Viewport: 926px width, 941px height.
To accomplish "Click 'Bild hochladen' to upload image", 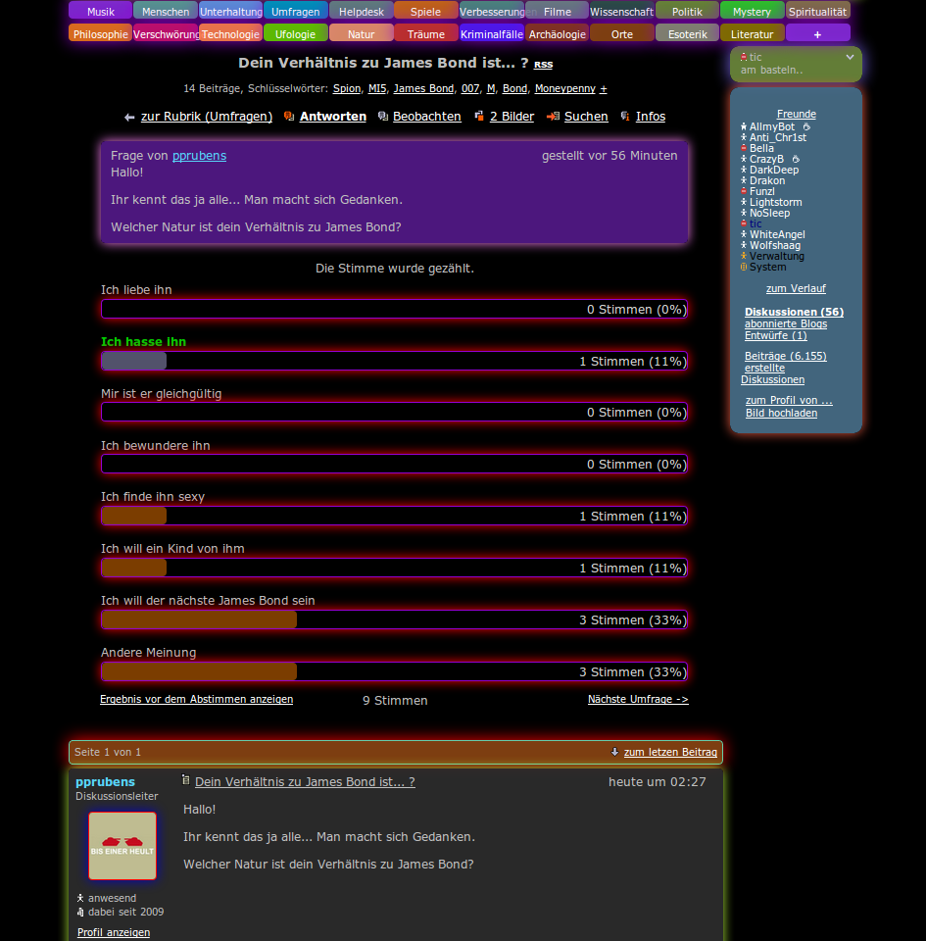I will pyautogui.click(x=781, y=413).
